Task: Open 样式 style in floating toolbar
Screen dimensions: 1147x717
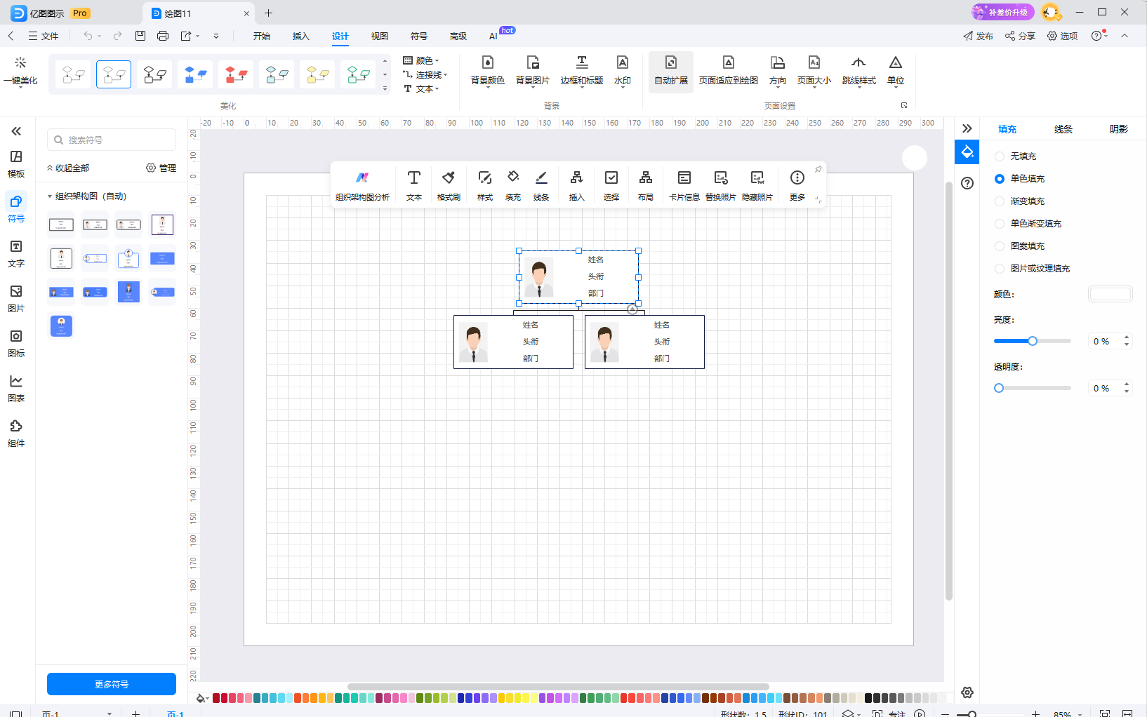Action: [x=485, y=186]
